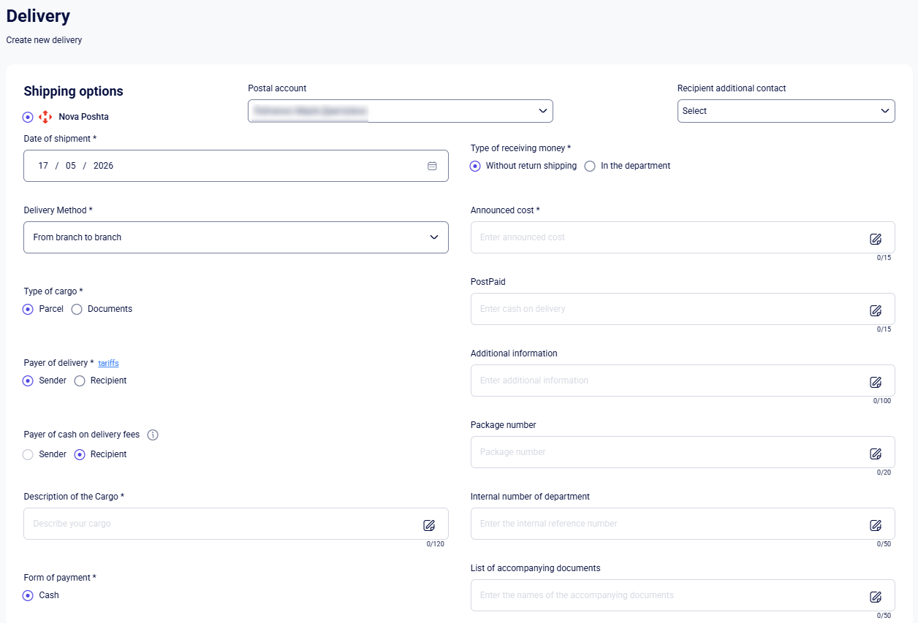This screenshot has width=918, height=623.
Task: Open the Postal account dropdown
Action: coord(401,111)
